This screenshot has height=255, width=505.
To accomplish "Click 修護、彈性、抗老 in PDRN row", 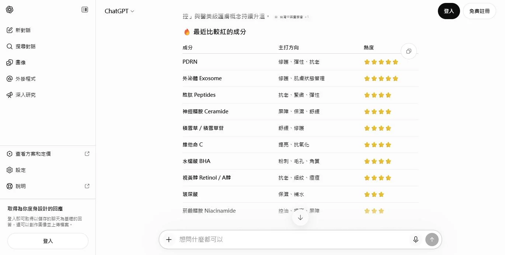I will [299, 62].
